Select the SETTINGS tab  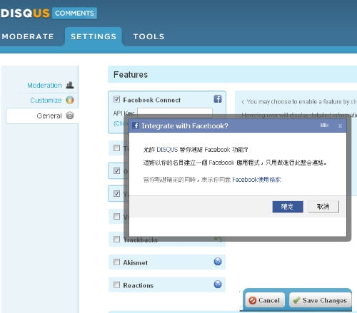pos(94,36)
